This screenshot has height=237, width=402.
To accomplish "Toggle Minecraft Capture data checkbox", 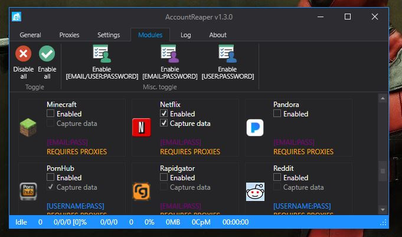I will pyautogui.click(x=51, y=123).
